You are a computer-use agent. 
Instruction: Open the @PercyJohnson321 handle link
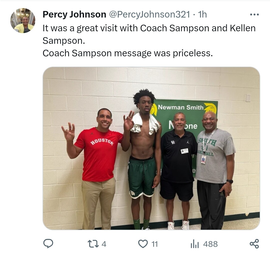(x=149, y=14)
